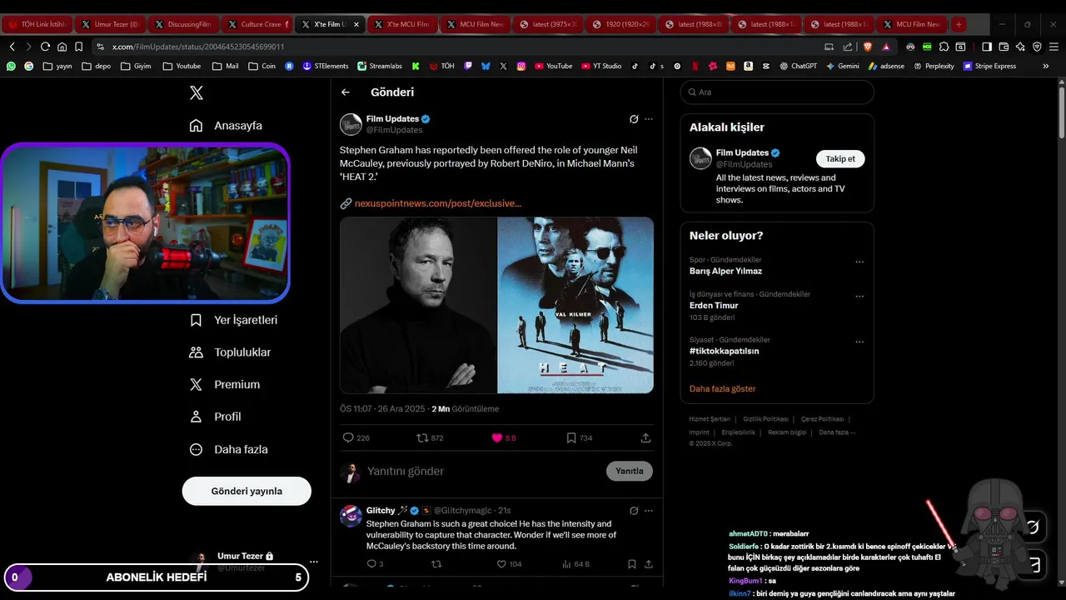Open more options on Glitchy reply
Screen dimensions: 1066x600
click(x=649, y=510)
